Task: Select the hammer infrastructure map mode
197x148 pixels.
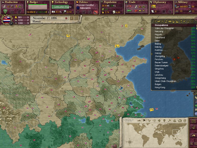Action: (x=169, y=120)
